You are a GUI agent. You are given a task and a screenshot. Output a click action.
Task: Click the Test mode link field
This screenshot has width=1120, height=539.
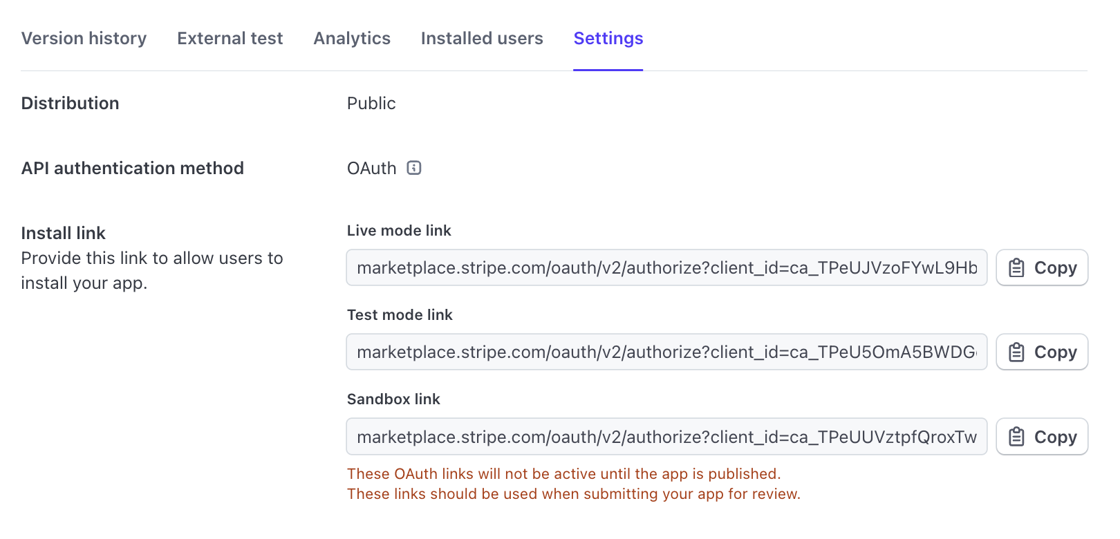(x=666, y=352)
